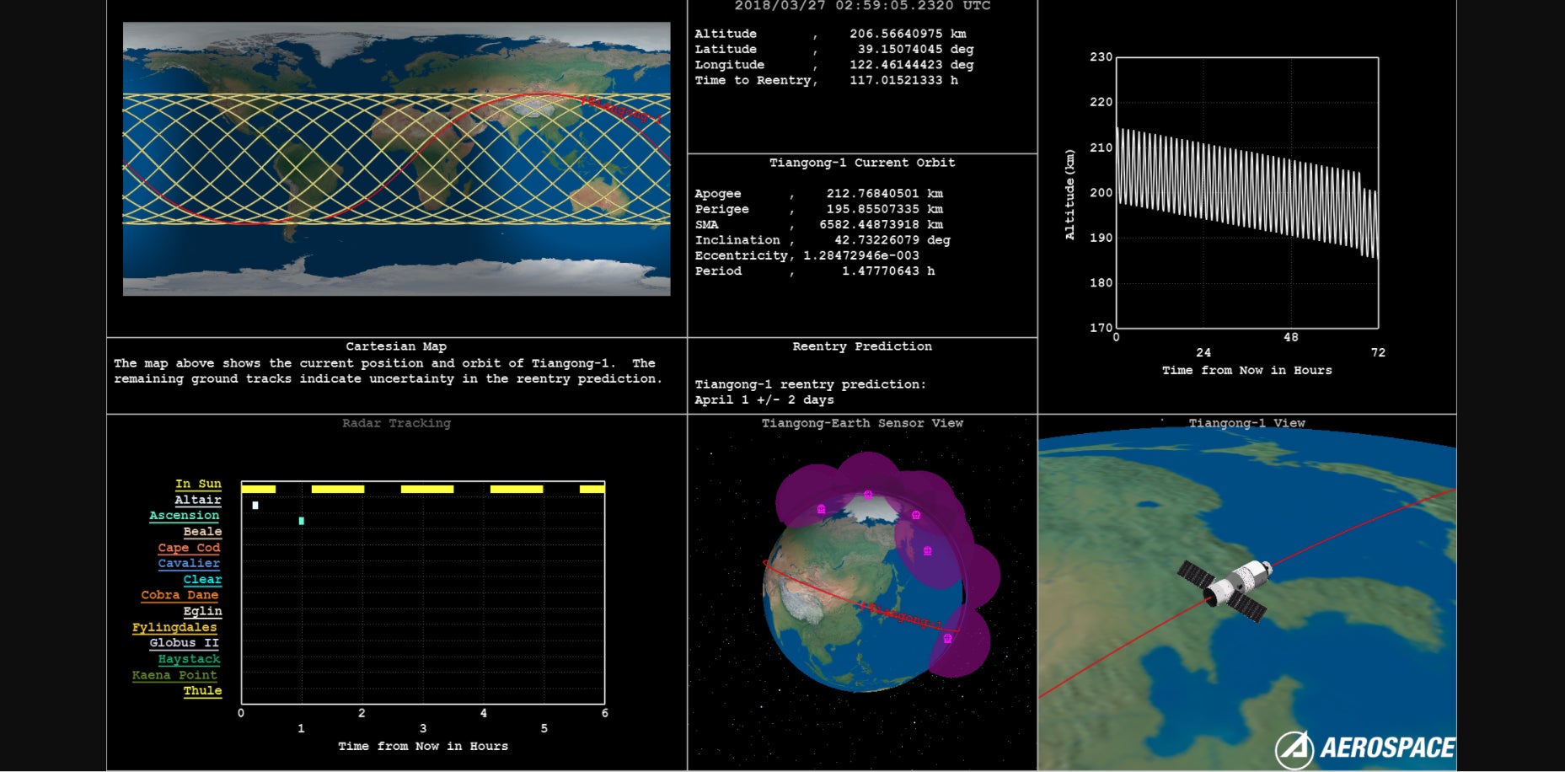Image resolution: width=1565 pixels, height=772 pixels.
Task: Click the white Altair tracking marker
Action: (x=255, y=506)
